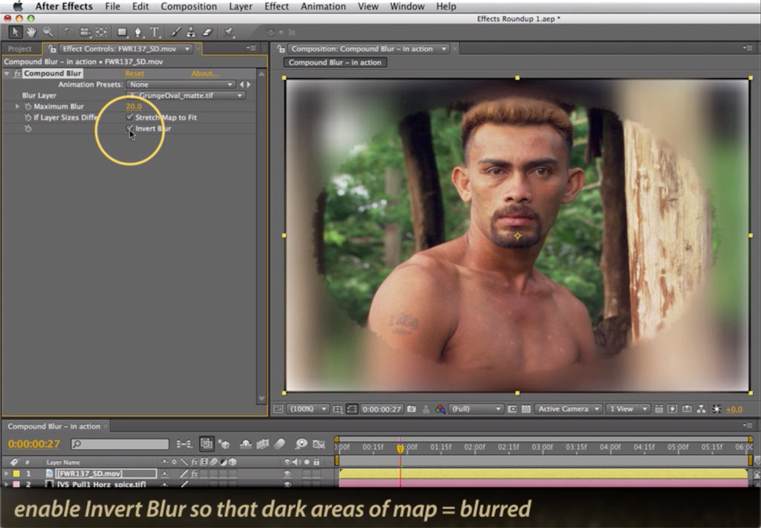Click Compound Blur - in action comp button

(335, 62)
